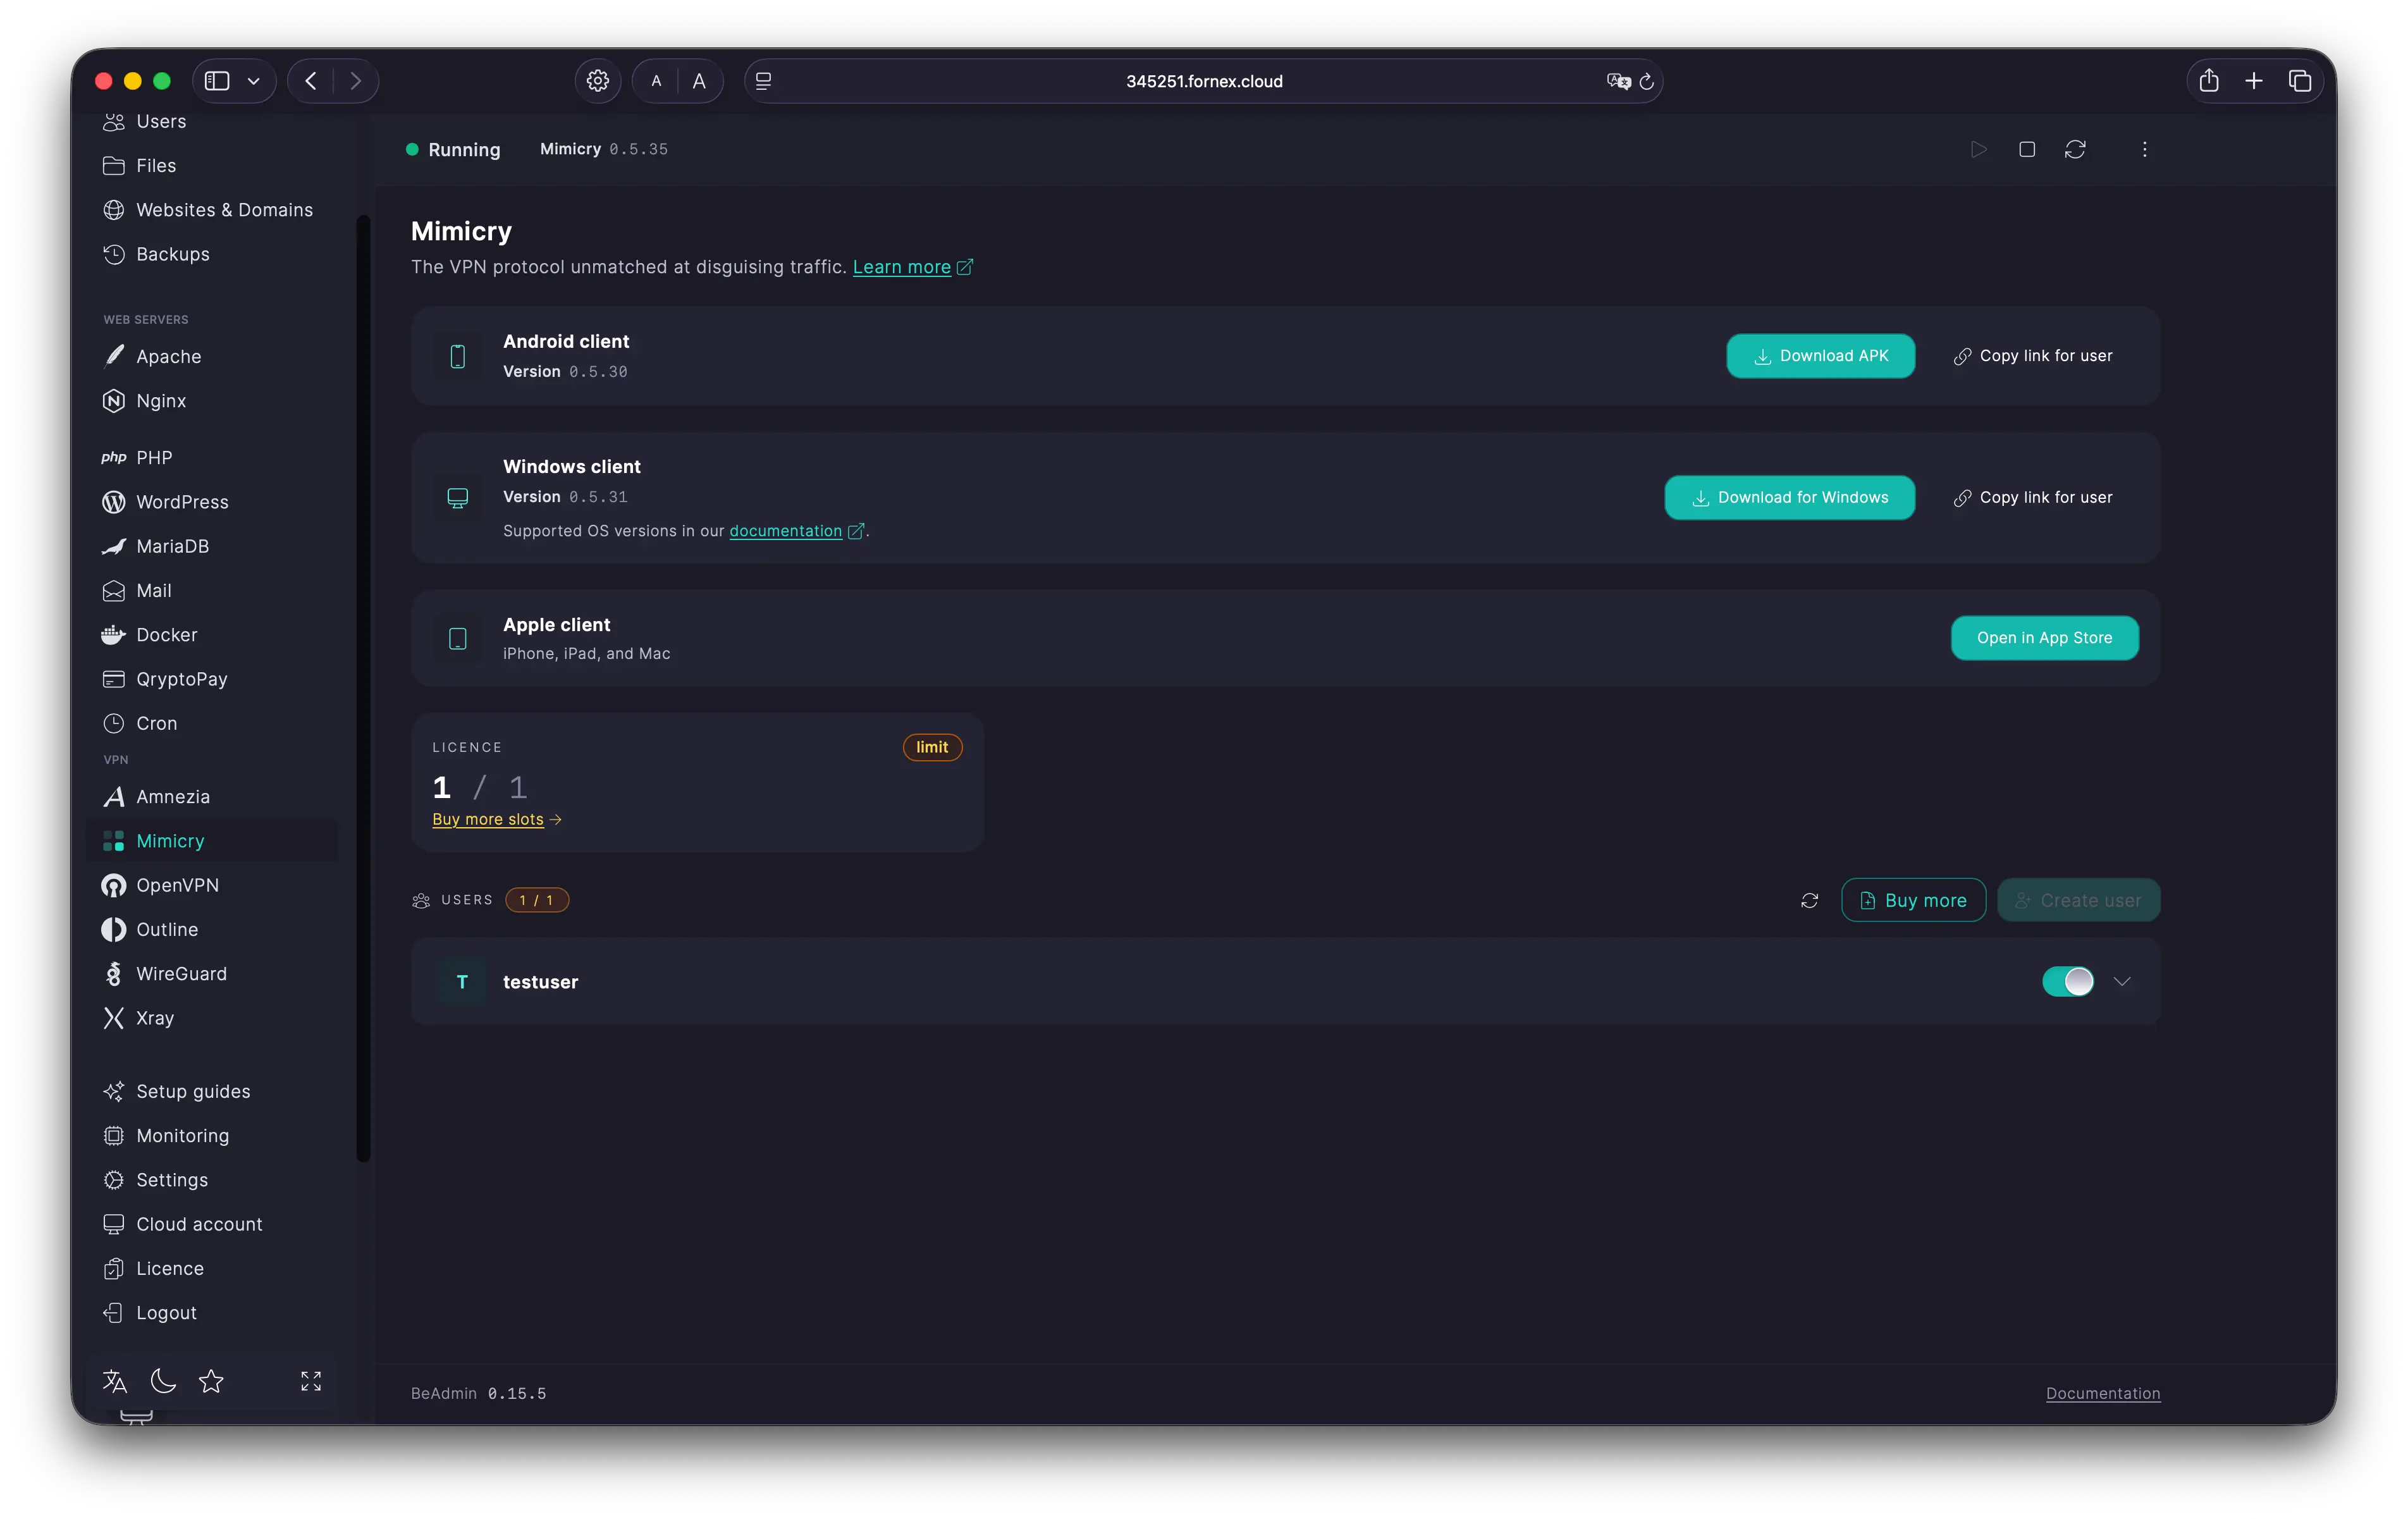2408x1519 pixels.
Task: Open Files in the sidebar
Action: tap(156, 165)
